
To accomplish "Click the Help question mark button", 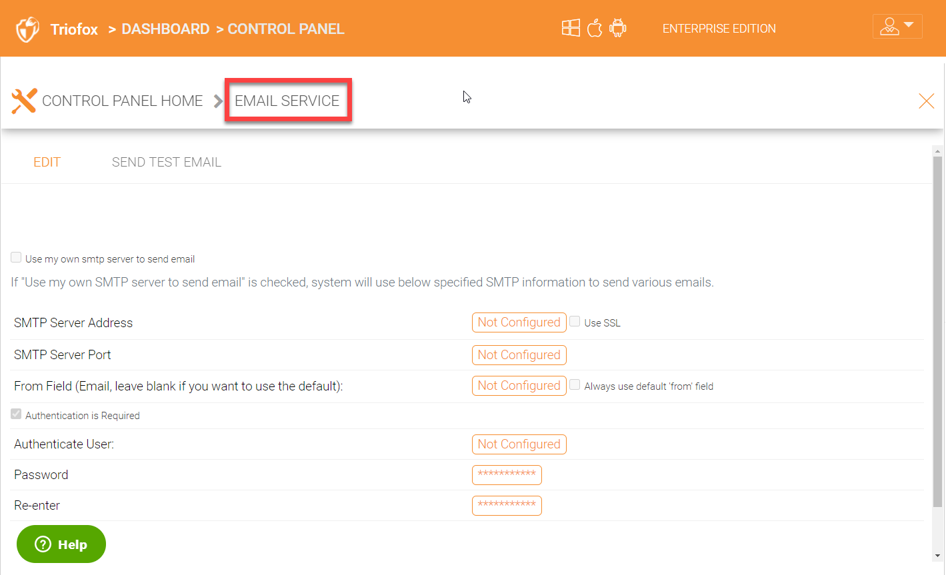I will (x=61, y=544).
